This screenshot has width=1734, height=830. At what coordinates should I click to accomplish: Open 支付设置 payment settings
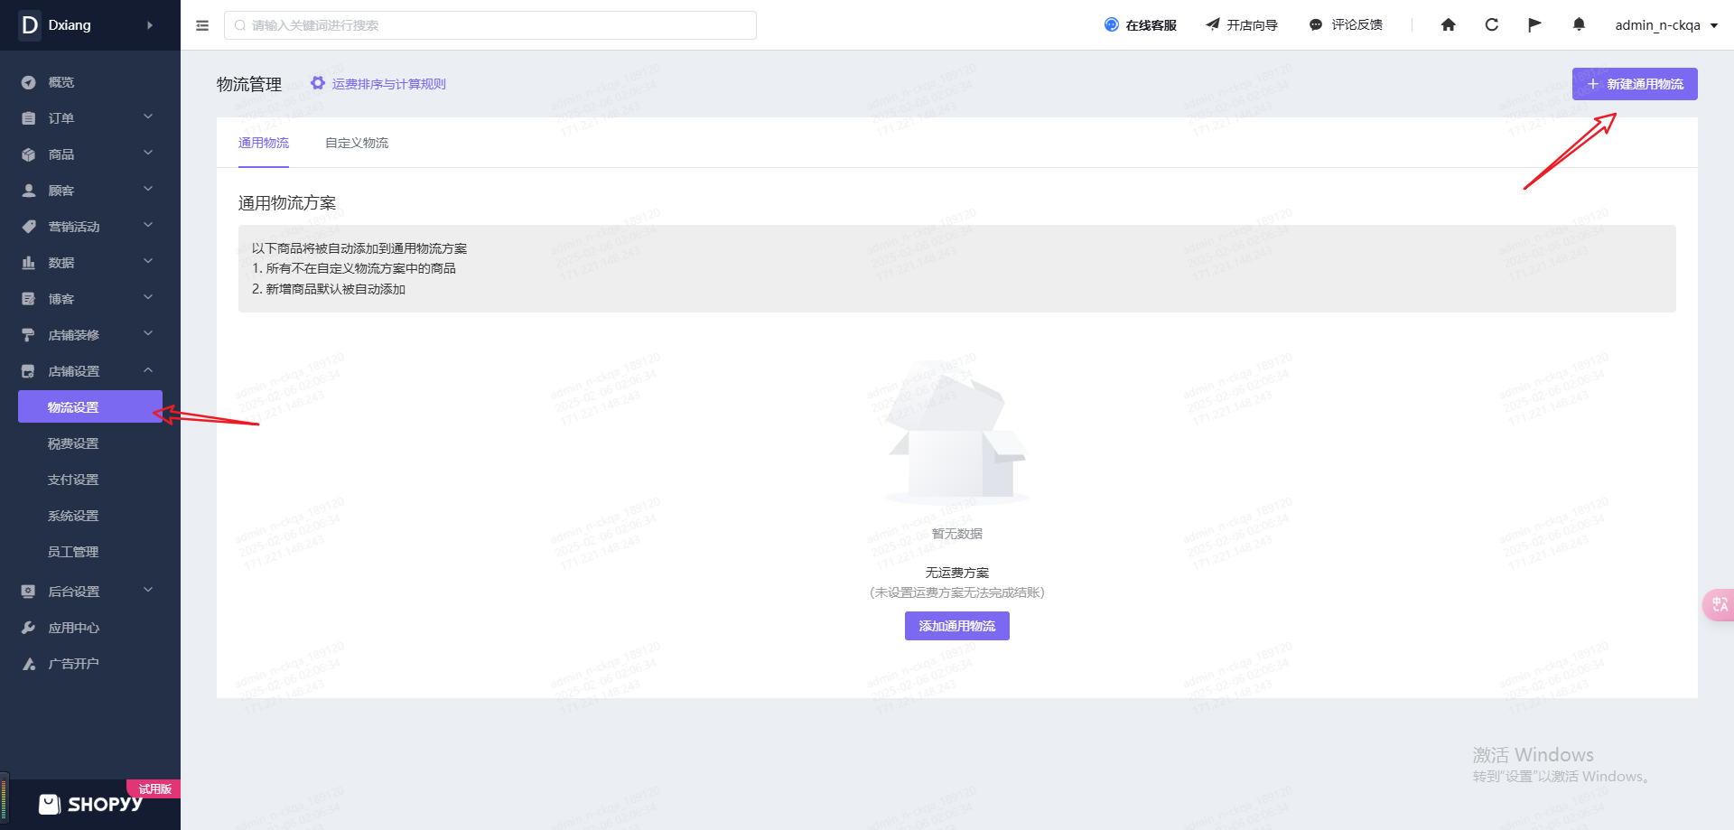click(x=73, y=480)
